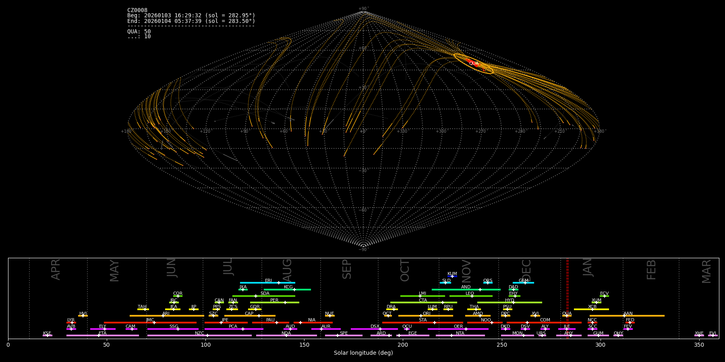Click the -90 south pole label on the sky map
This screenshot has height=362, width=725.
tap(363, 250)
